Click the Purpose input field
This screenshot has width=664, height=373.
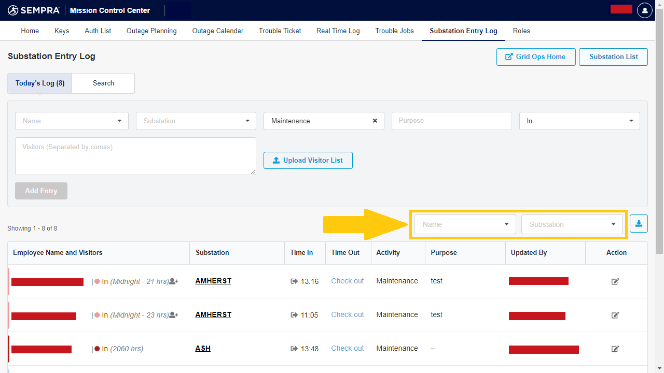[451, 121]
